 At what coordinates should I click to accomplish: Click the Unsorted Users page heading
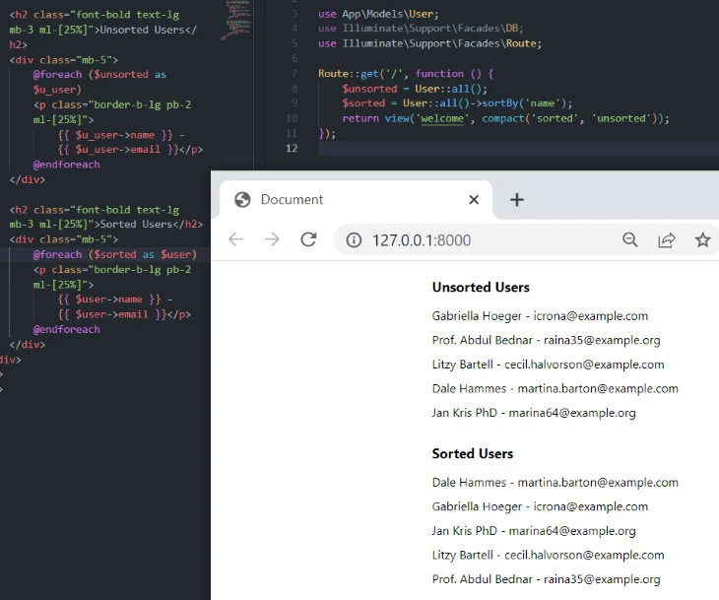click(481, 288)
